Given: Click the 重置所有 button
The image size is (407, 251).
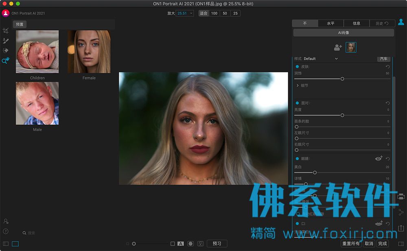Looking at the screenshot, I should point(351,243).
